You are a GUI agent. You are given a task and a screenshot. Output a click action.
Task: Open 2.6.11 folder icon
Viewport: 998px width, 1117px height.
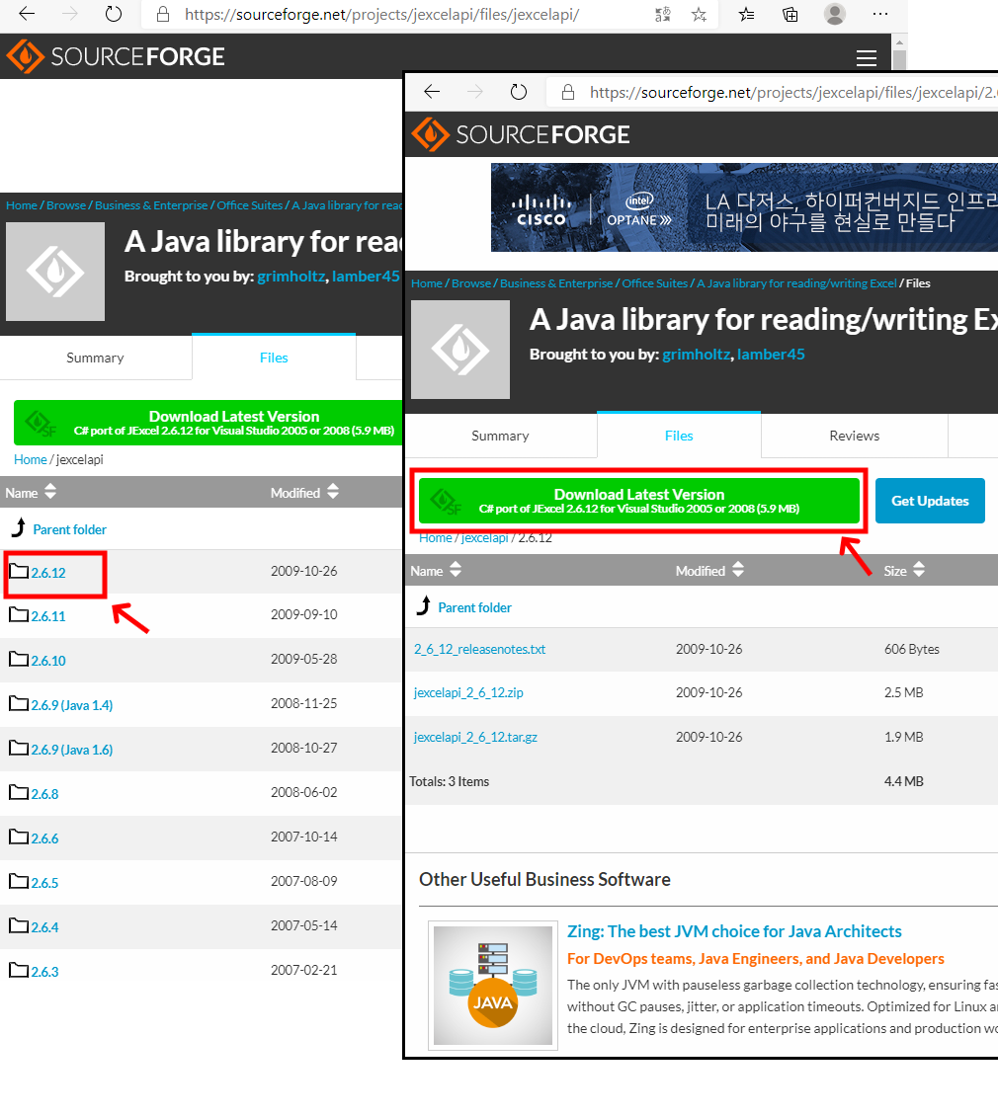click(x=19, y=614)
